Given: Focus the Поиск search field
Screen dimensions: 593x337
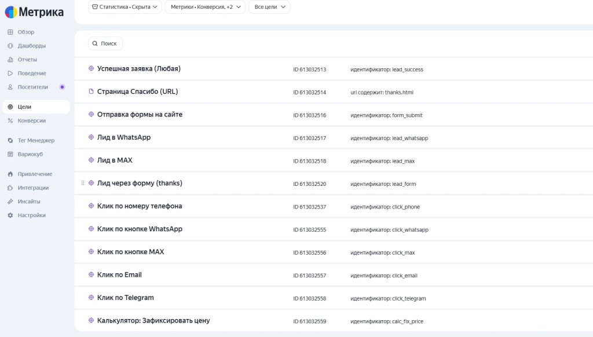Looking at the screenshot, I should coord(105,43).
